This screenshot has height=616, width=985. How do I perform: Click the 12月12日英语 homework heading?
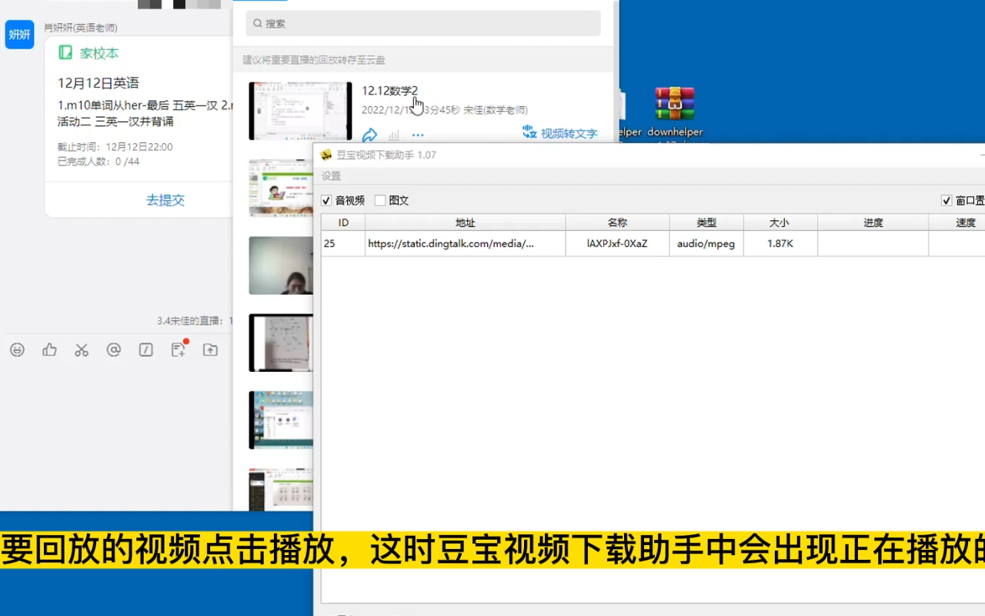(98, 83)
